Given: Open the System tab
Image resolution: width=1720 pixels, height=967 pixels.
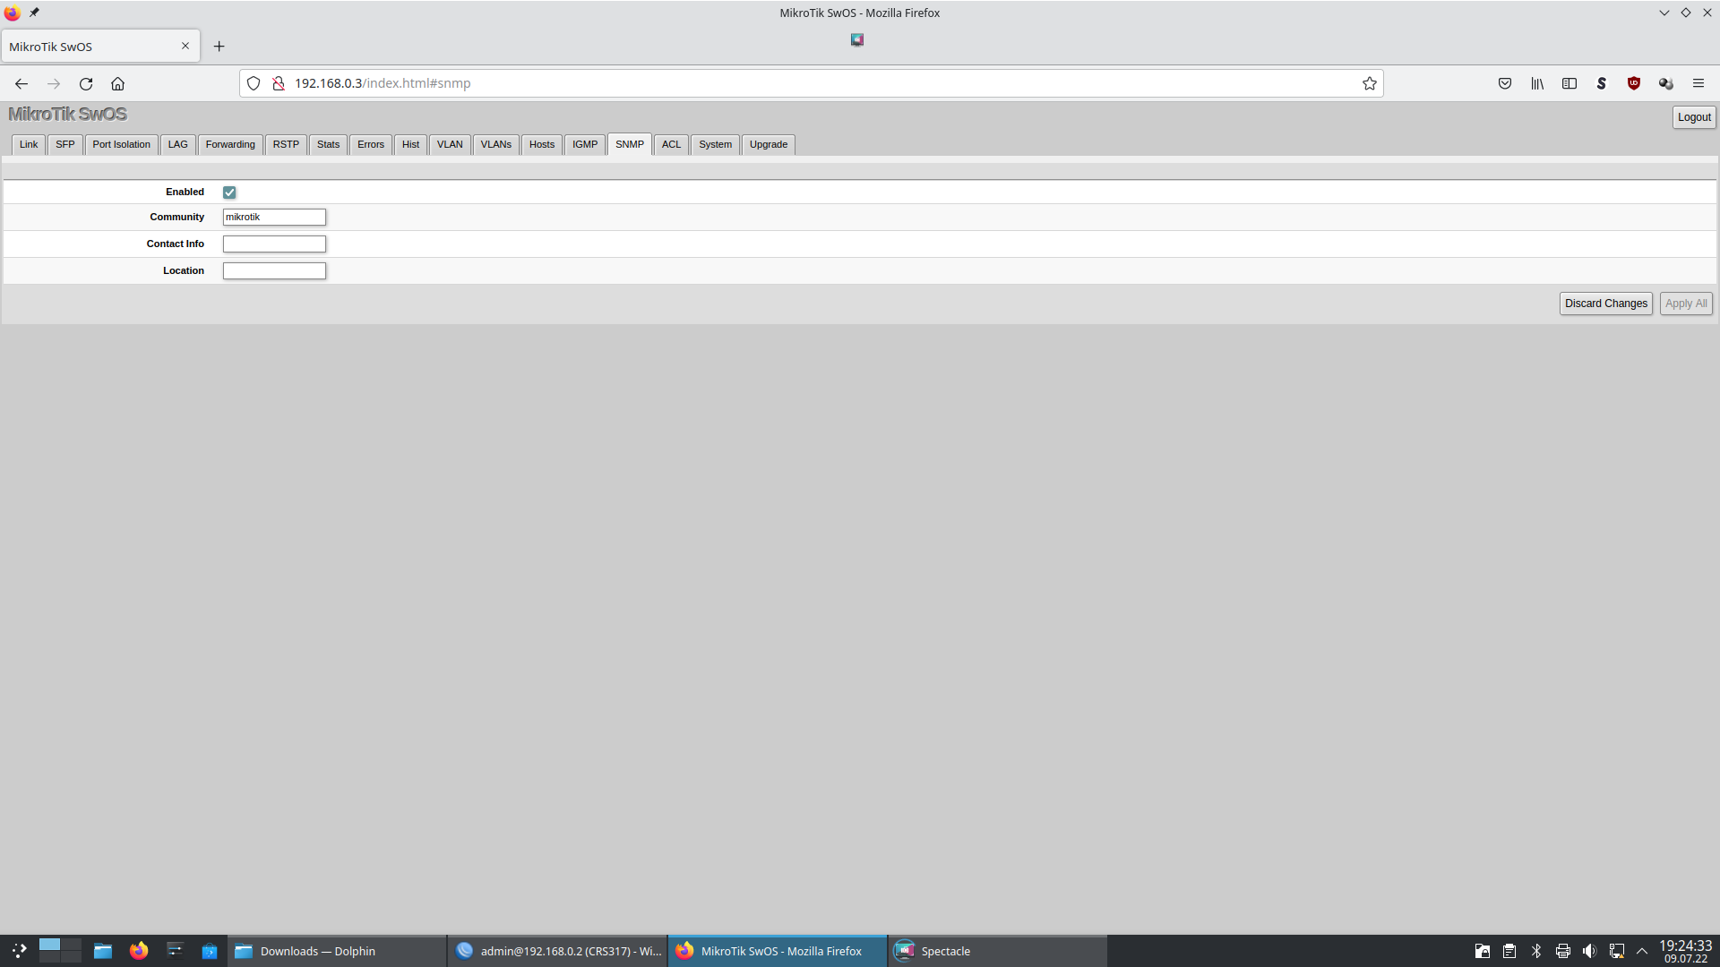Looking at the screenshot, I should [x=715, y=144].
